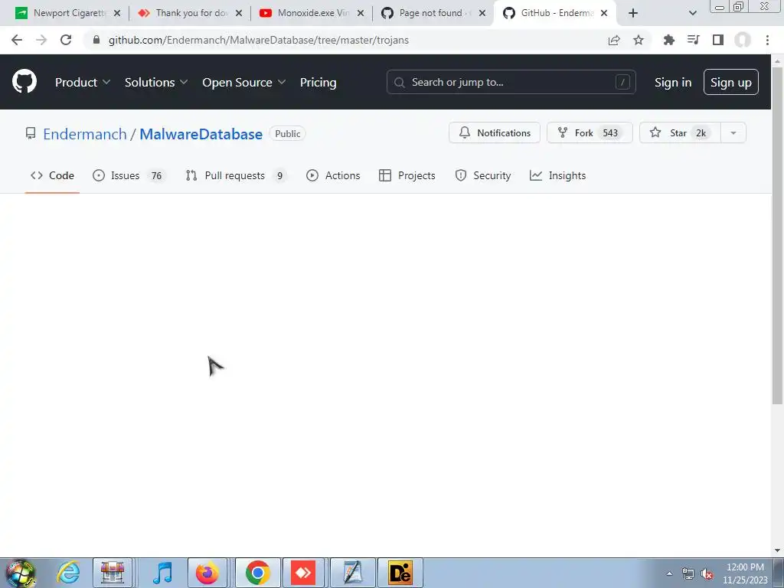Open the music player taskbar icon
Screen dimensions: 784x588
(162, 573)
